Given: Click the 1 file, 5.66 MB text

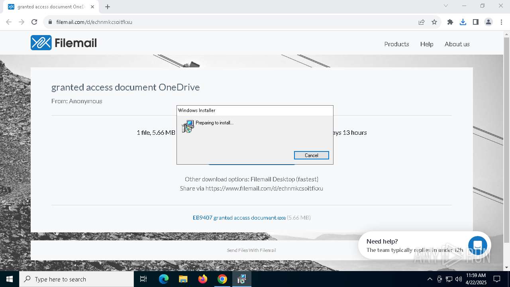Looking at the screenshot, I should tap(156, 132).
